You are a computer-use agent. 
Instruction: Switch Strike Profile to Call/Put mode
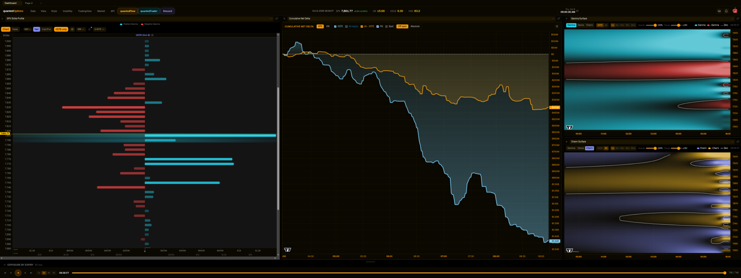(46, 29)
